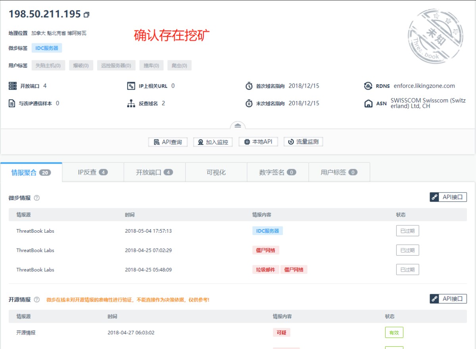Click 已过期 status for 05:48:09 row
Viewport: 476px width, 349px height.
[x=407, y=270]
